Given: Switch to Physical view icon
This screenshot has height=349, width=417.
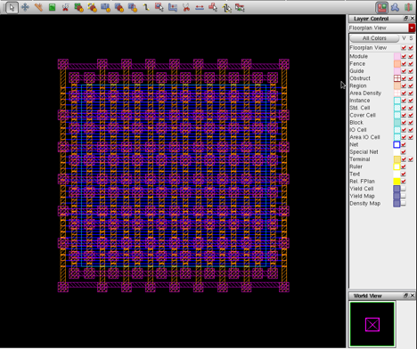Looking at the screenshot, I should click(x=408, y=7).
